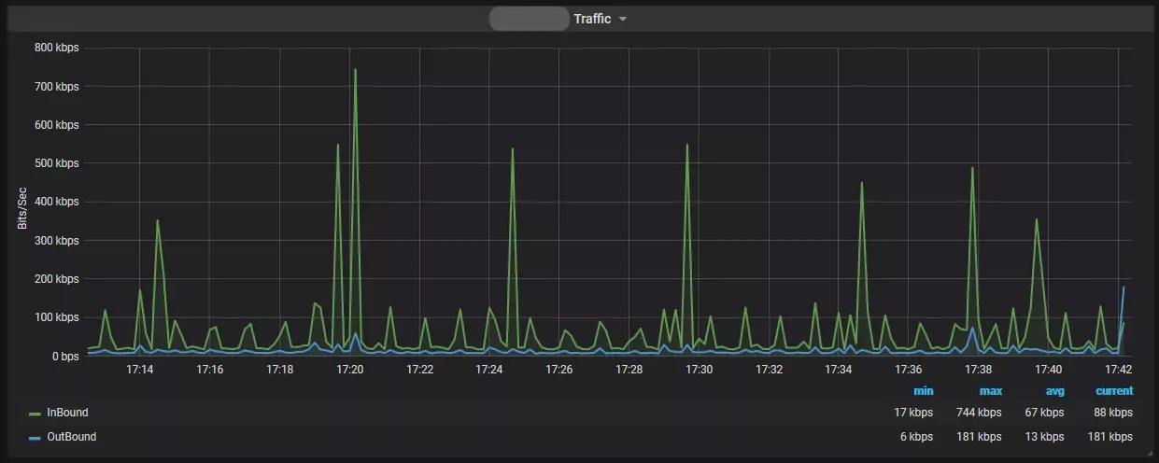This screenshot has width=1159, height=463.
Task: Click the 17:14 x-axis time label
Action: click(x=139, y=370)
